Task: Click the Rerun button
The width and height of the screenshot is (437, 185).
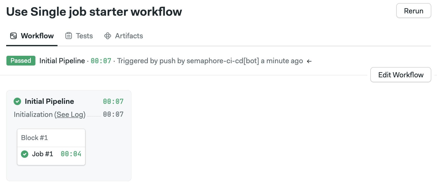Action: (414, 11)
